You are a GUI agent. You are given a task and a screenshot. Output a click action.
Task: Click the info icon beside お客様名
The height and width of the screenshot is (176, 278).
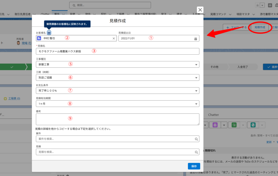[49, 33]
